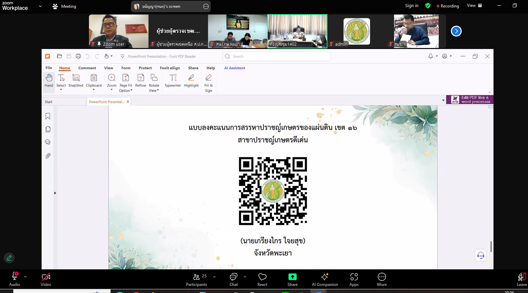Open the Participants panel

tap(197, 279)
